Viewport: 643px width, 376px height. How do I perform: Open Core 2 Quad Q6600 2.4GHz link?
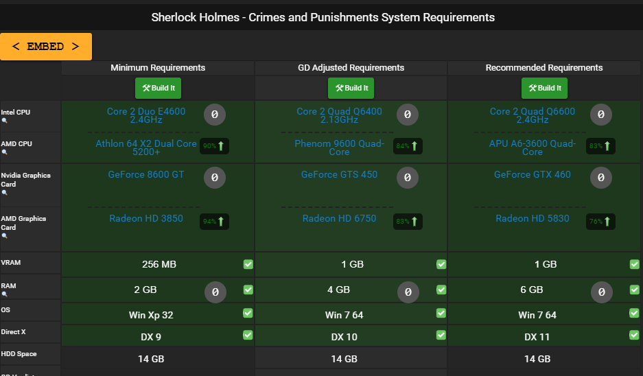pyautogui.click(x=533, y=115)
